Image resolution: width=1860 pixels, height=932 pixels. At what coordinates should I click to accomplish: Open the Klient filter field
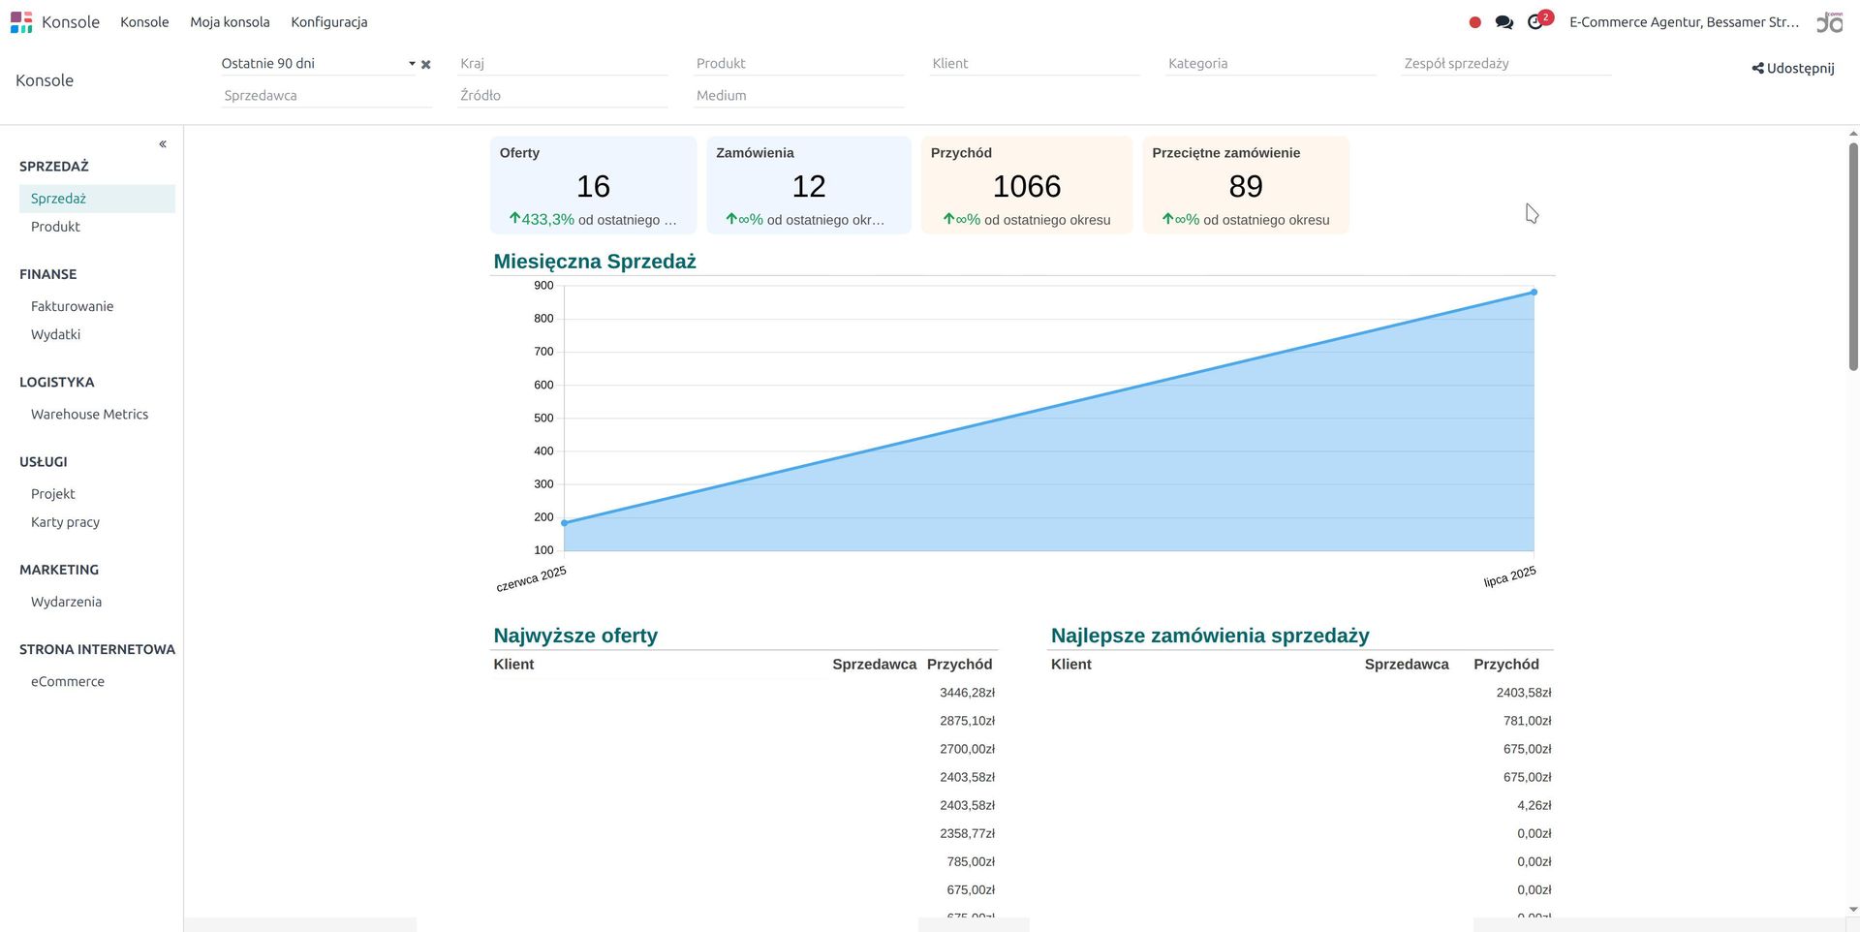(x=1034, y=64)
